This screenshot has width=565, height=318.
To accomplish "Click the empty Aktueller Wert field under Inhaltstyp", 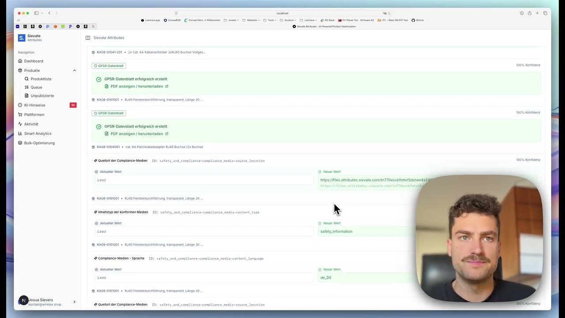I will (204, 231).
